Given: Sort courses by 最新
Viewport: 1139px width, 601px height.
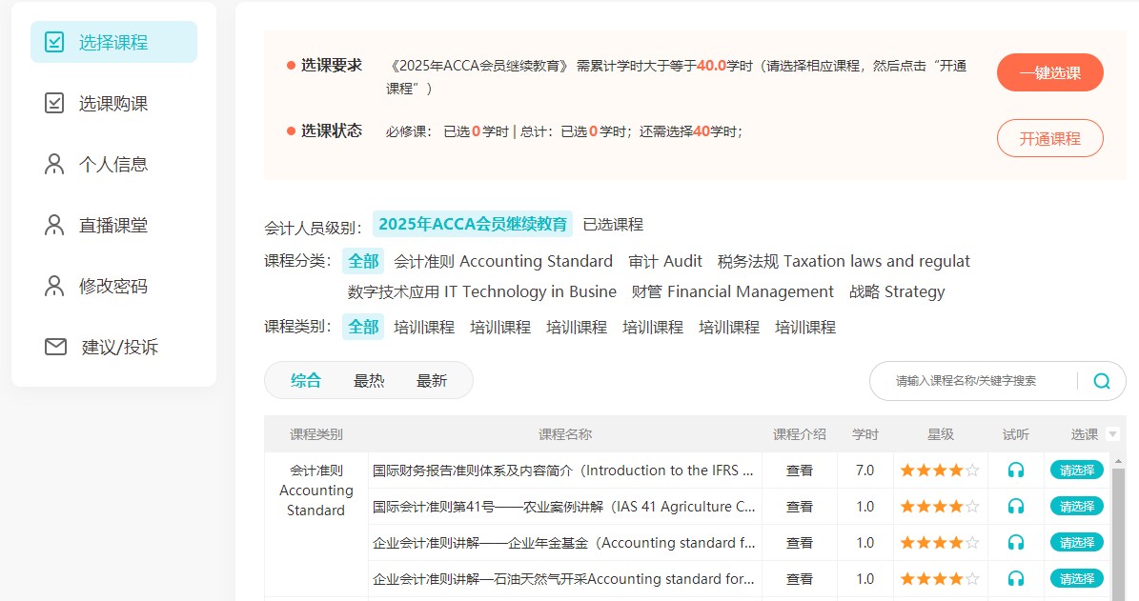Looking at the screenshot, I should (x=432, y=380).
